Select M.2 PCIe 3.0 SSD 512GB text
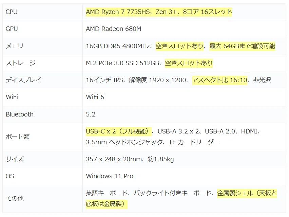Image resolution: width=289 pixels, height=217 pixels. (x=122, y=63)
